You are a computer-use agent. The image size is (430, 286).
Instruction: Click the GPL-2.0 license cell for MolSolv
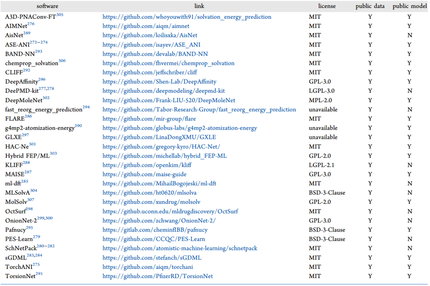320,202
